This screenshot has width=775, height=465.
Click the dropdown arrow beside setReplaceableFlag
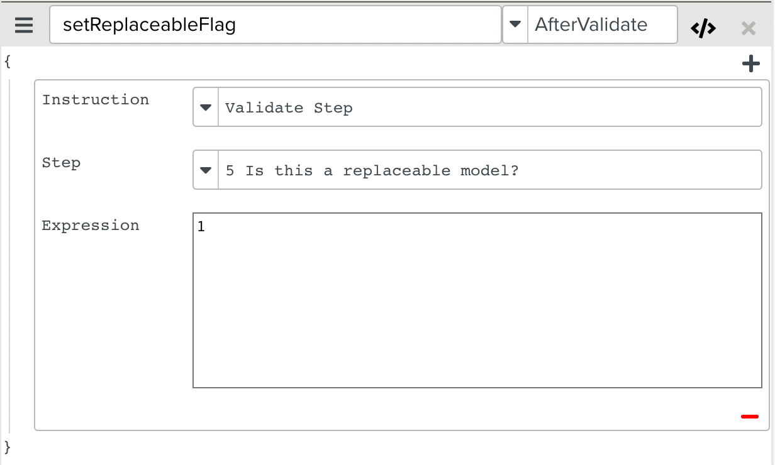(515, 25)
